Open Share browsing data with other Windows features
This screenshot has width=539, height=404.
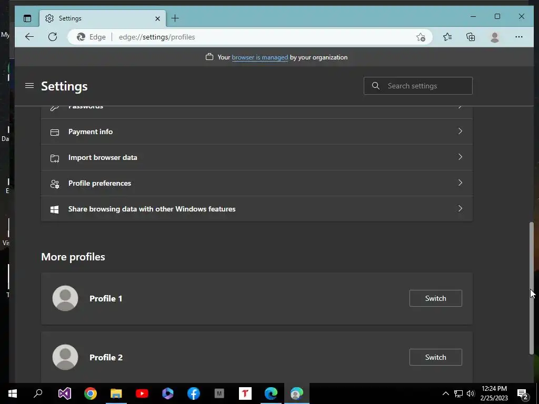257,209
